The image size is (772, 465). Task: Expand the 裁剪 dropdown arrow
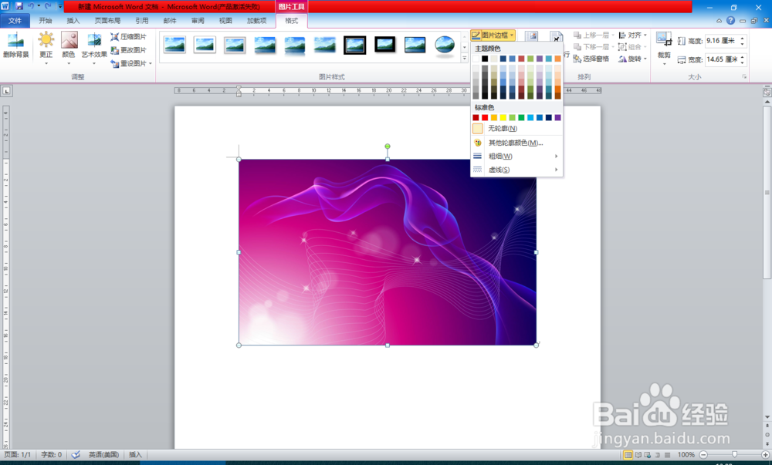click(x=664, y=63)
